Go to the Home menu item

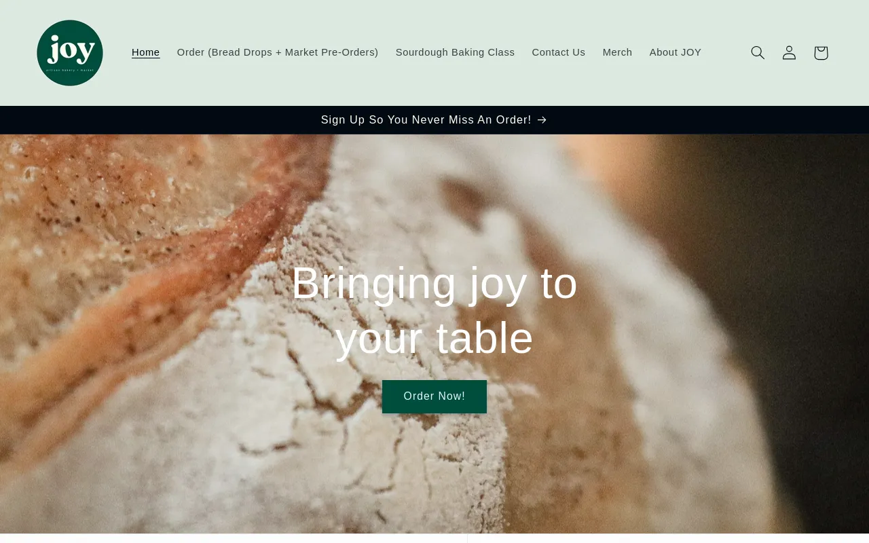click(146, 52)
